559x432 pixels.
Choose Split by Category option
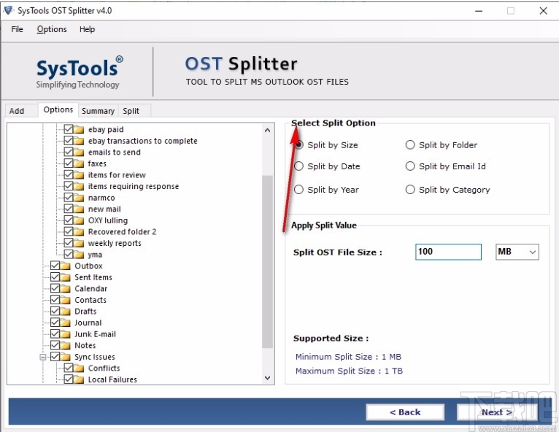pos(410,190)
